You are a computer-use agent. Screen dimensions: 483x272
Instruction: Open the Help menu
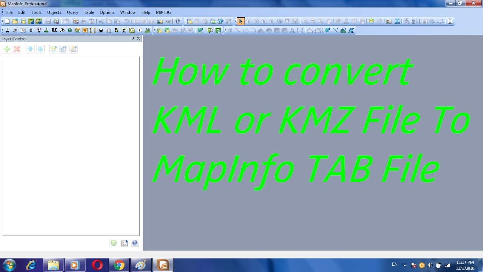[146, 12]
